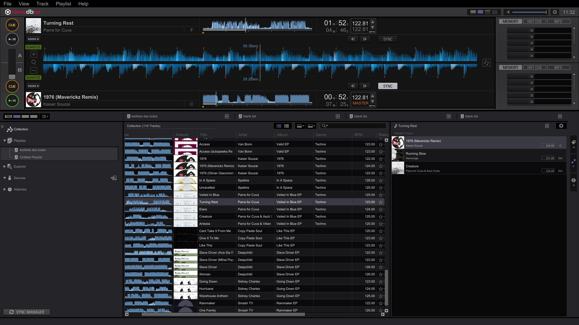Play or pause deck B
The width and height of the screenshot is (579, 325).
12,101
